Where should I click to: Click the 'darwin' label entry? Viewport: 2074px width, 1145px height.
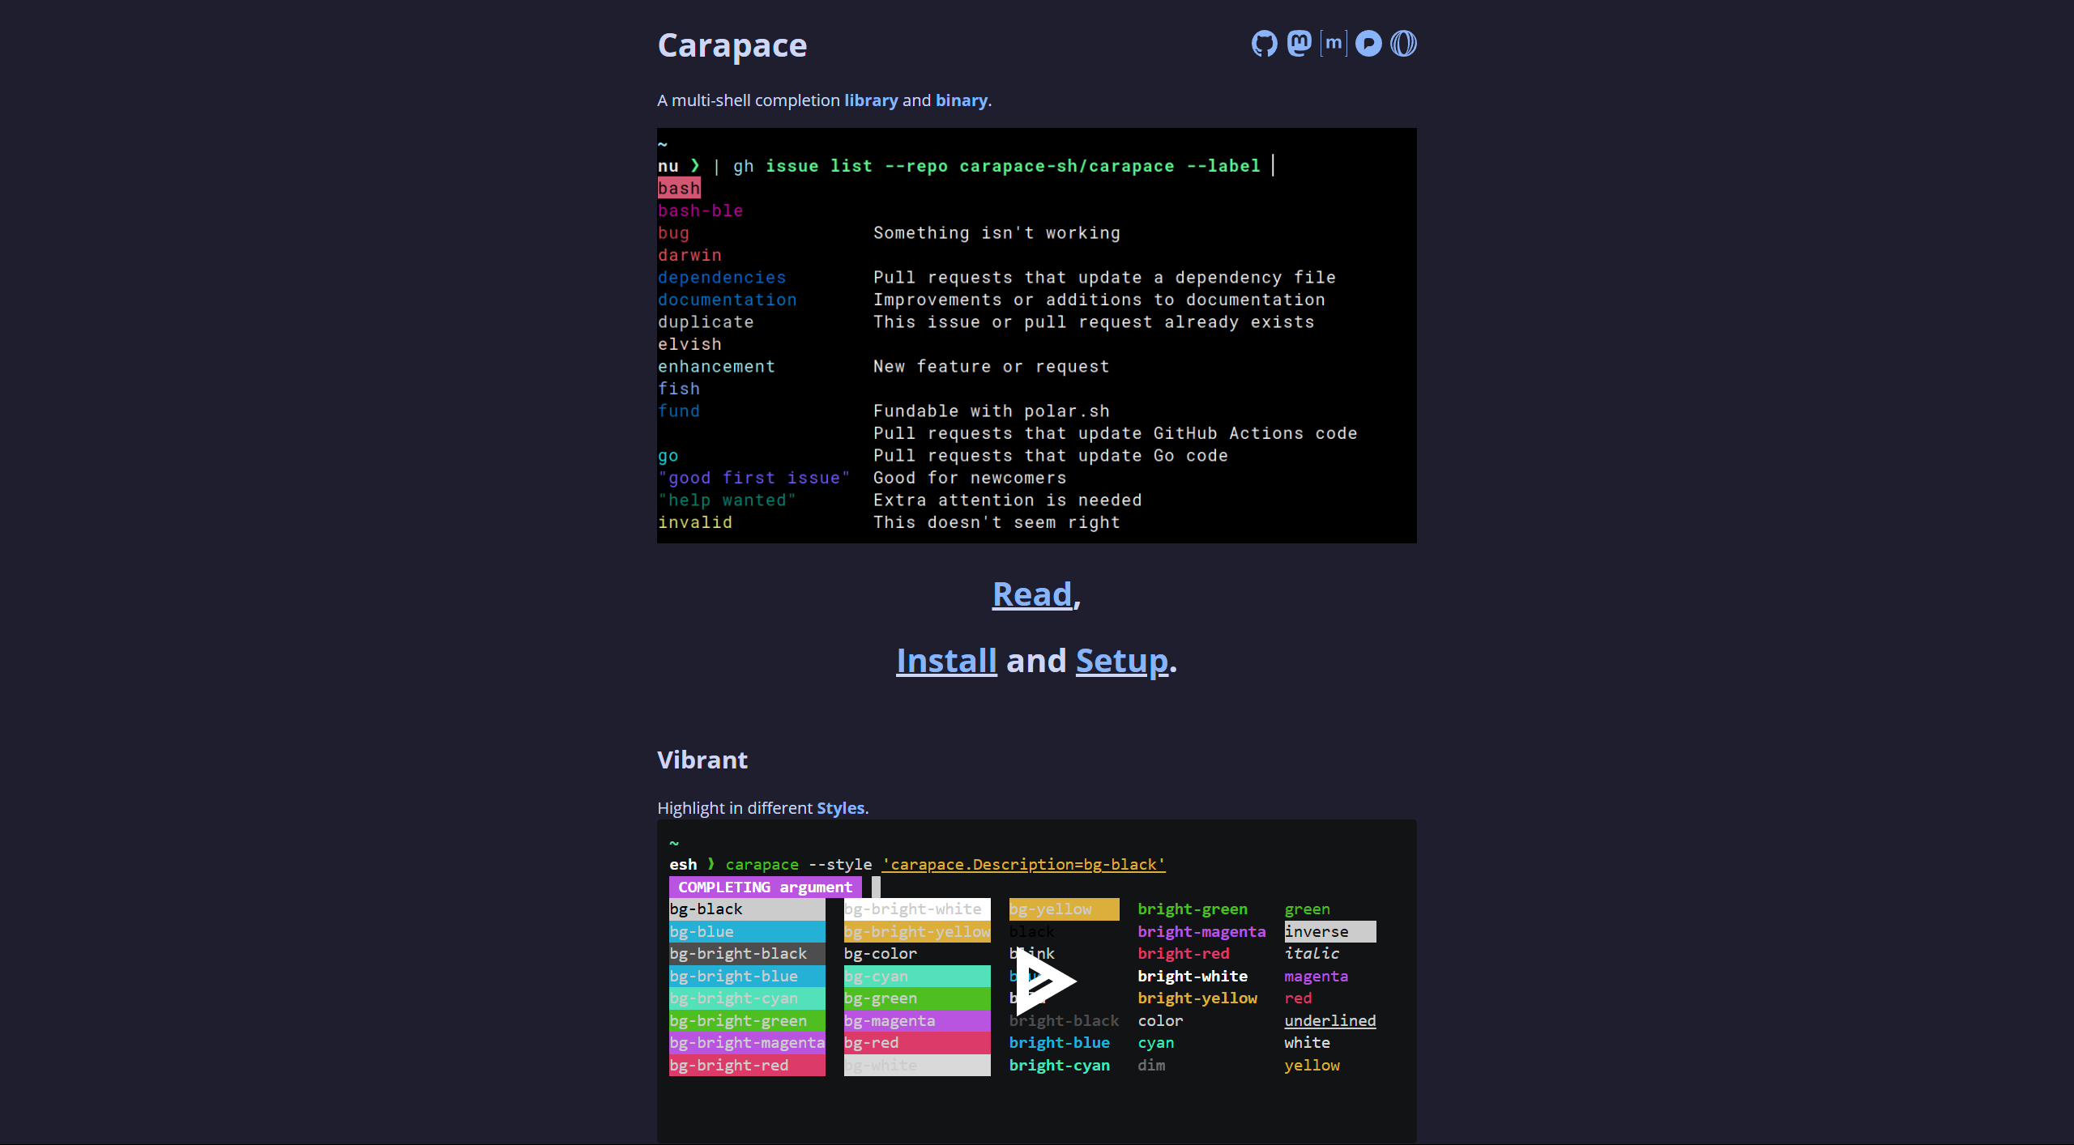(689, 255)
